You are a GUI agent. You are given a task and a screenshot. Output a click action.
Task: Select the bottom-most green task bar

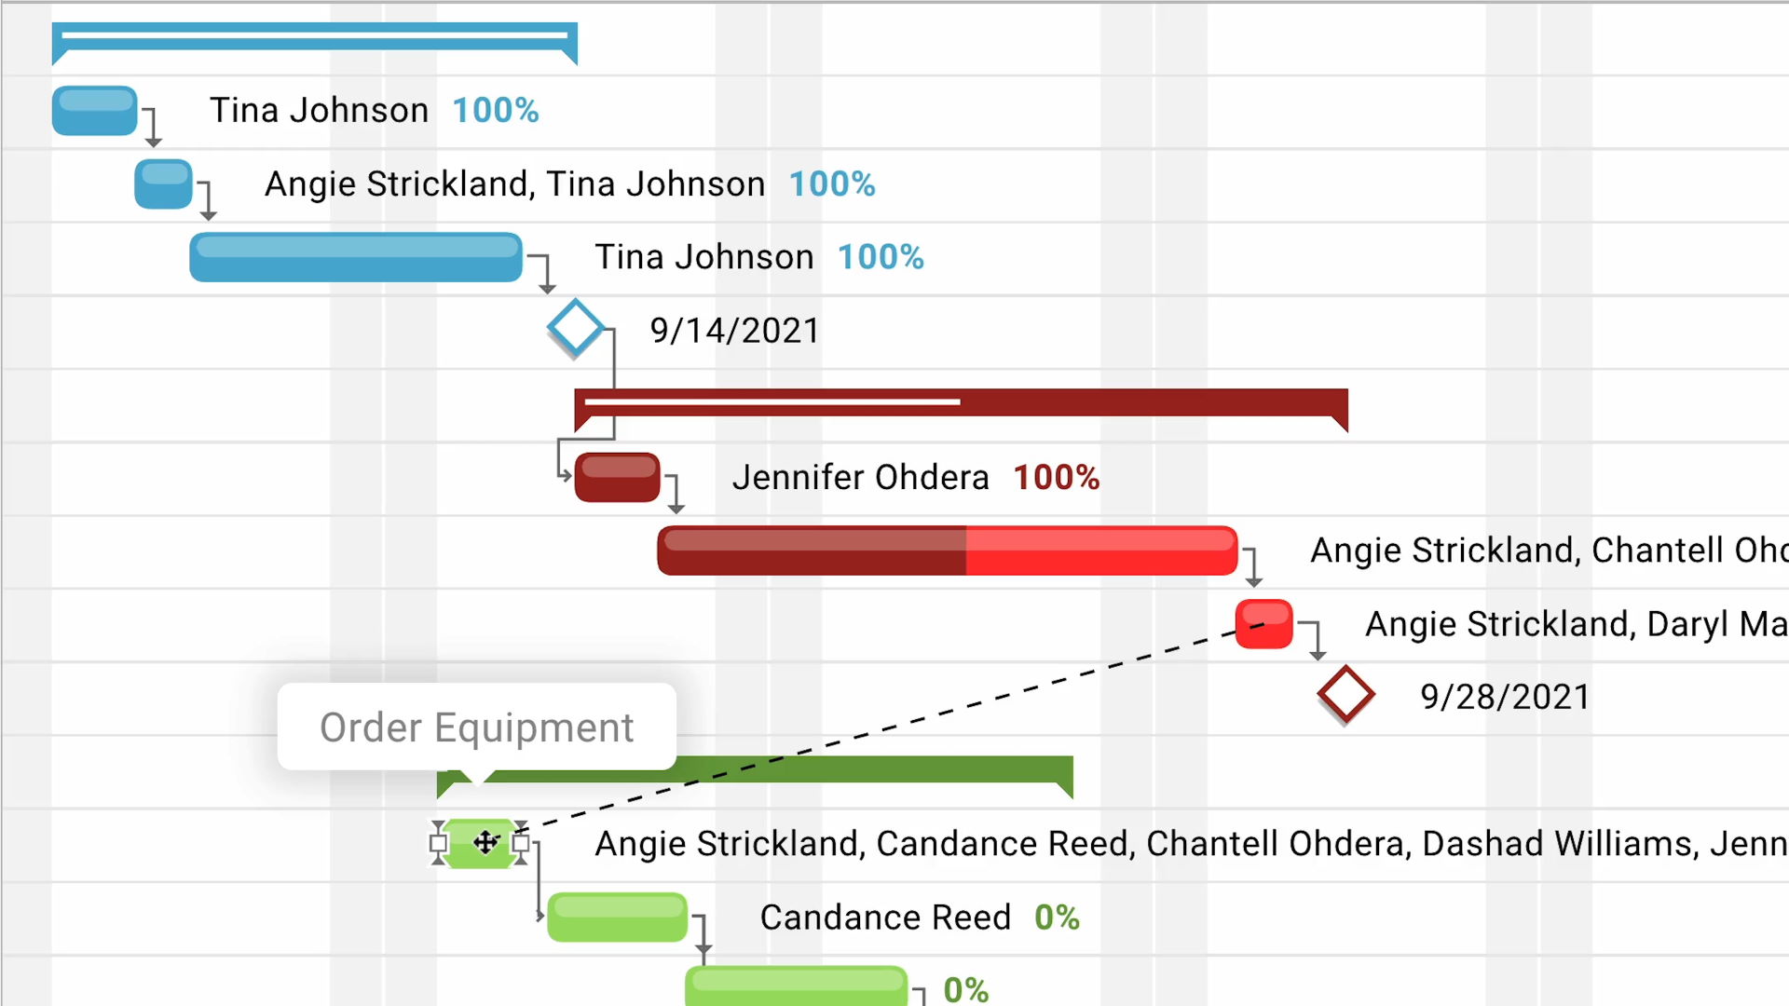tap(796, 986)
